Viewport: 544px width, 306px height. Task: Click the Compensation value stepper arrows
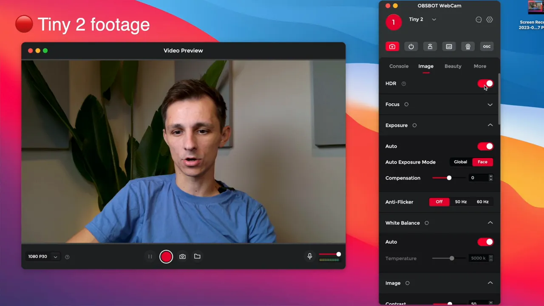point(491,178)
